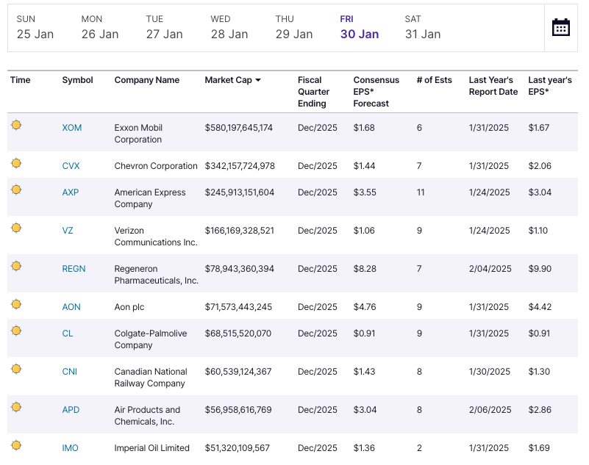Follow the IMO symbol link

71,448
